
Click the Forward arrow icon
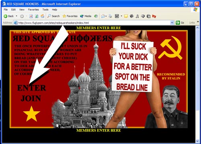[x=22, y=16]
